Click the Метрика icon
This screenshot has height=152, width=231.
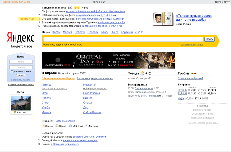tap(87, 126)
